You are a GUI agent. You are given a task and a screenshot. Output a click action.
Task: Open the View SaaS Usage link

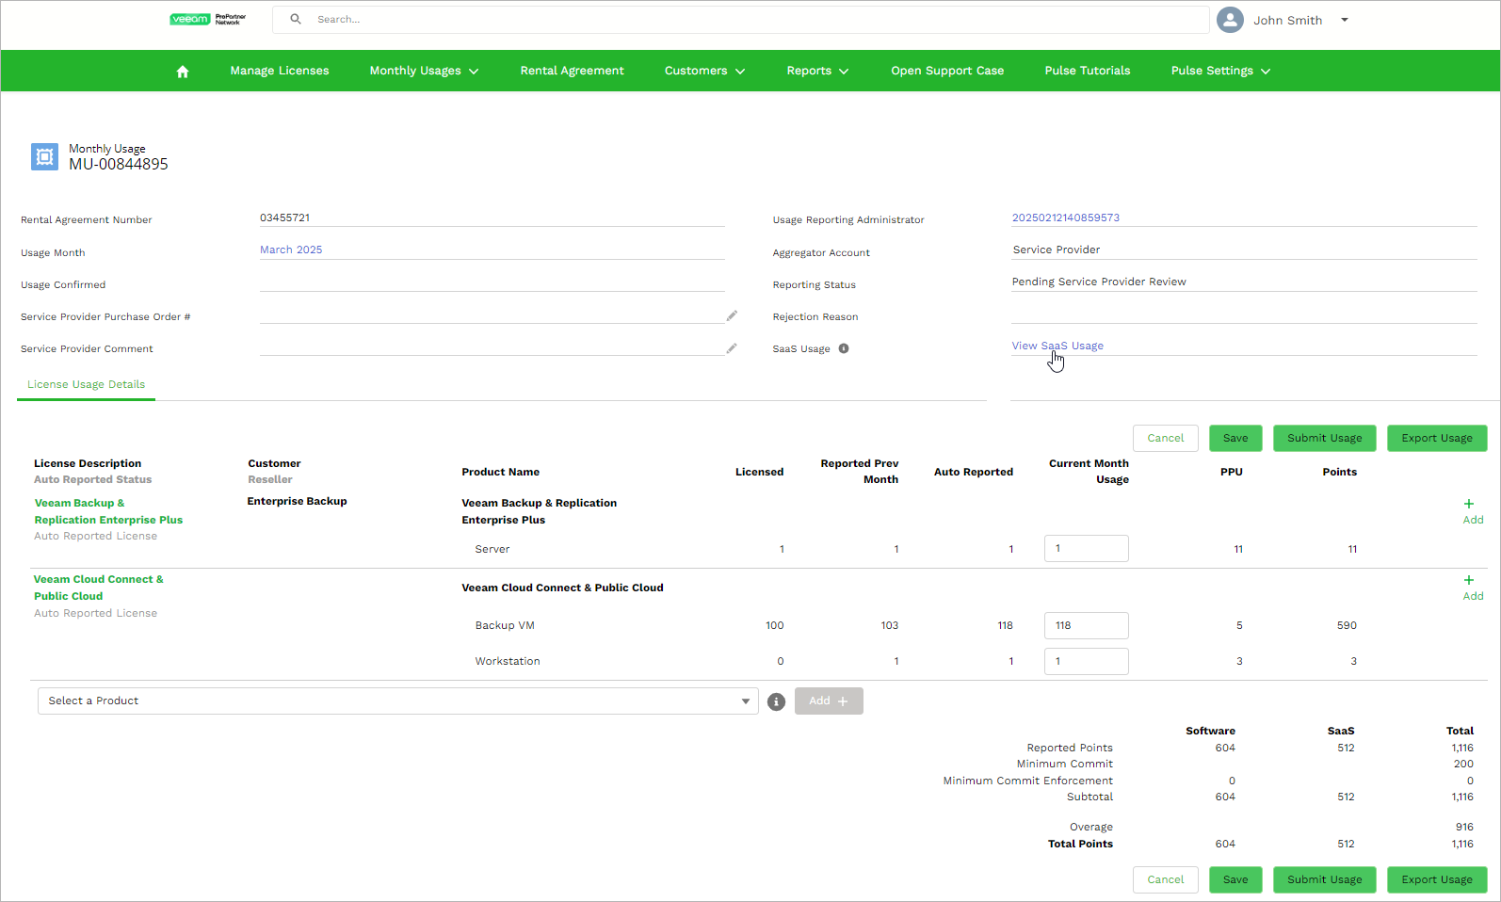(1057, 346)
